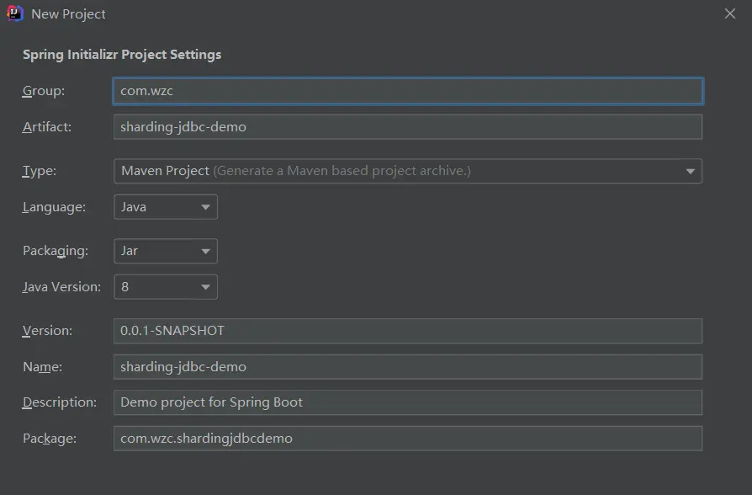Click the Packaging label
This screenshot has width=752, height=495.
point(55,251)
